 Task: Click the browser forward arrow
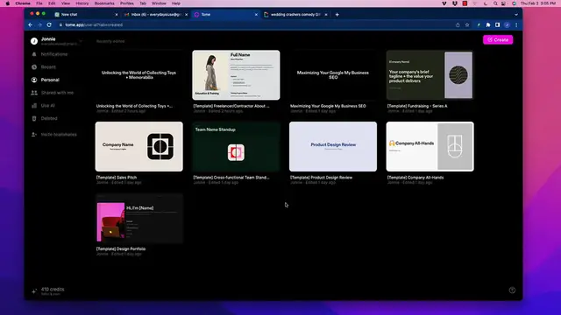pyautogui.click(x=39, y=25)
